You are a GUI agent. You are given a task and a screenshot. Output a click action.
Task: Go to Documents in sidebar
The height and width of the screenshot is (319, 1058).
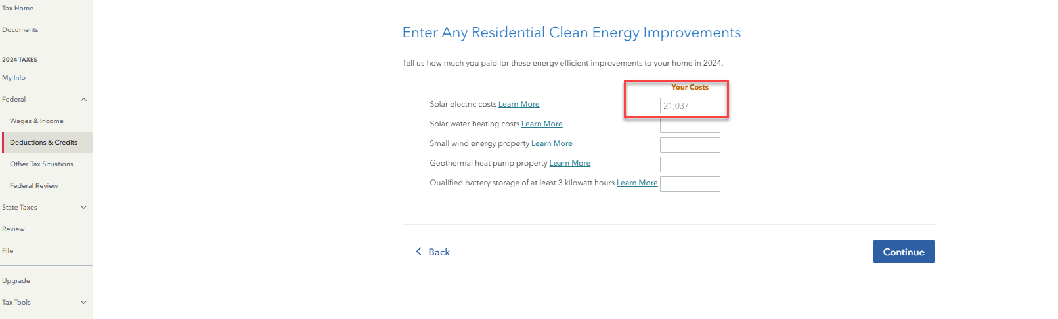(20, 30)
